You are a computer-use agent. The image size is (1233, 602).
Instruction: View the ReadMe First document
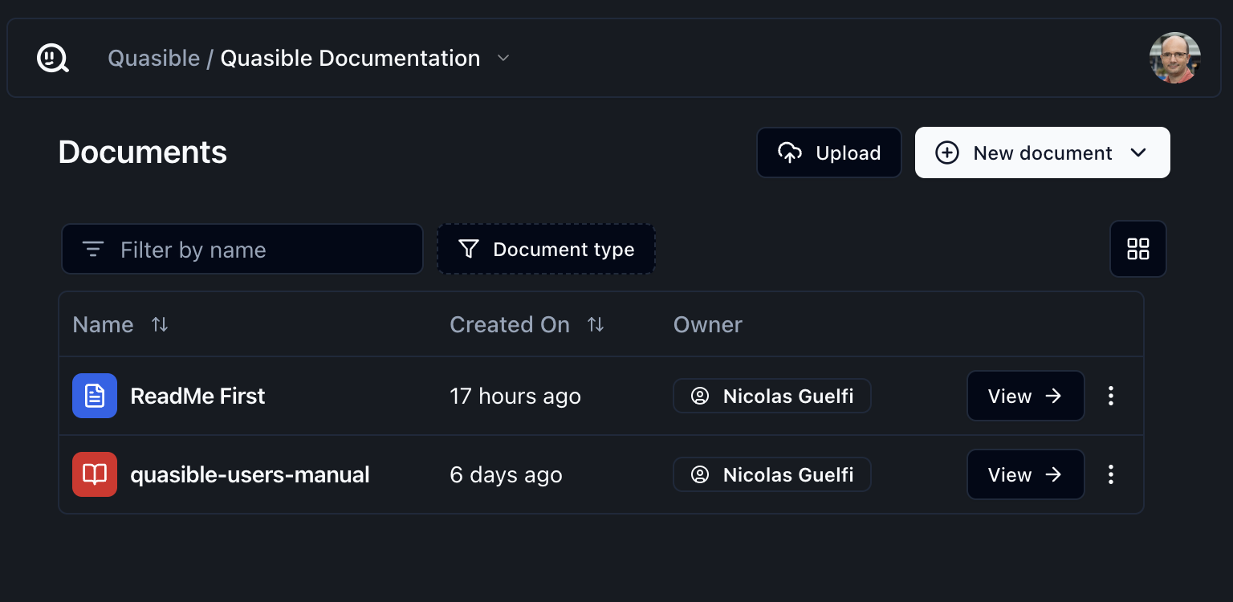tap(1025, 396)
